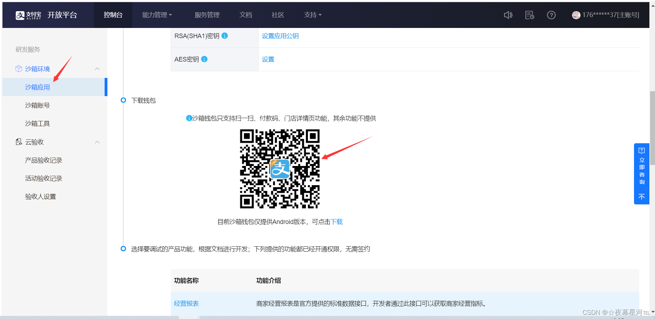Collapse the 沙箱环境 section chevron
This screenshot has width=655, height=319.
97,69
